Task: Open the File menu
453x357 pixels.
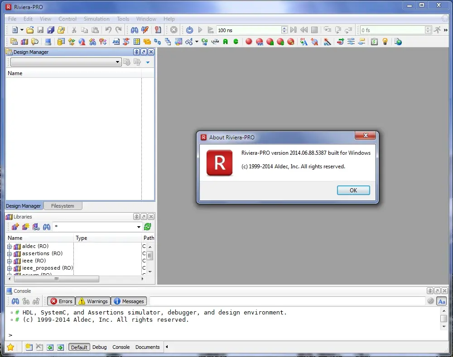Action: point(12,19)
